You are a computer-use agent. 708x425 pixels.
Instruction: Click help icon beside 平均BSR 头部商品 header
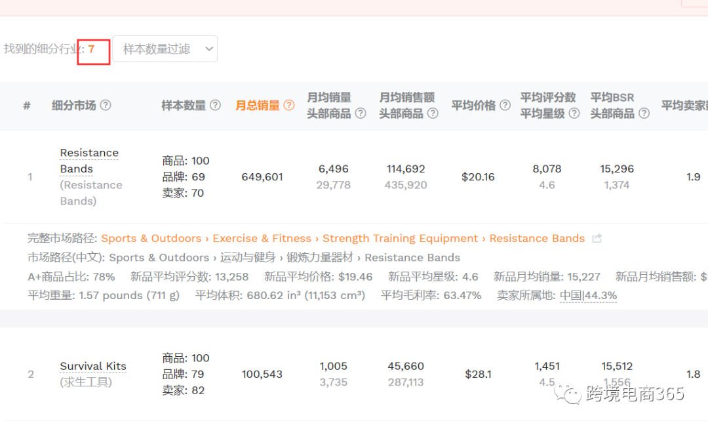(644, 113)
